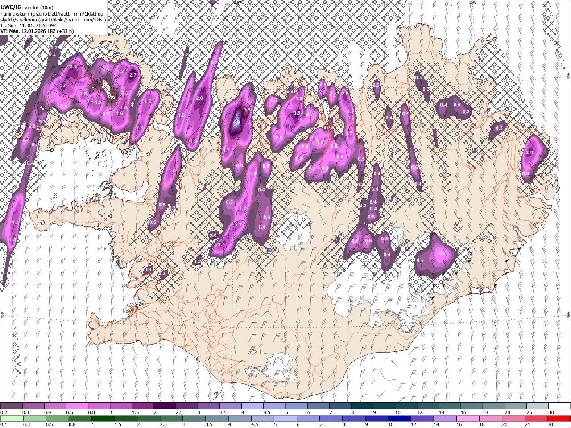
Task: Click the '20W' longitude label
Action: (x=237, y=2)
